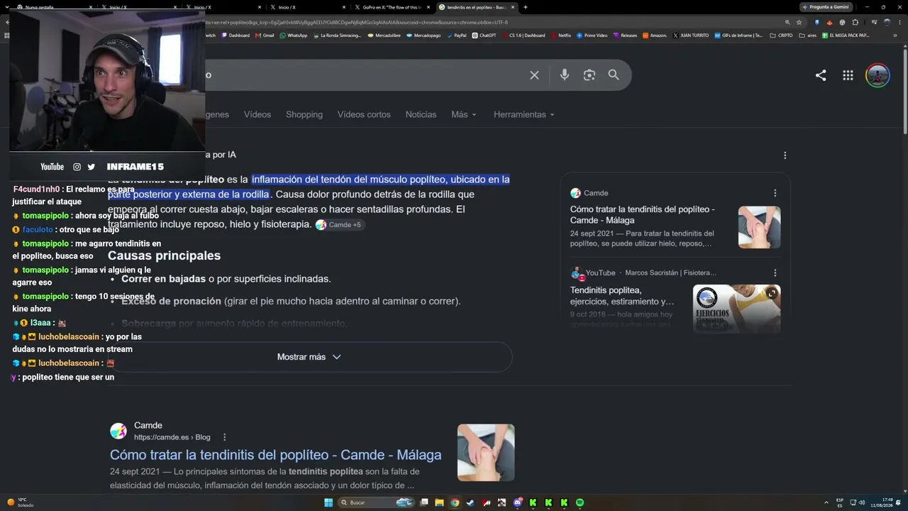Open Discord from the taskbar
Viewport: 908px width, 511px height.
pos(517,502)
